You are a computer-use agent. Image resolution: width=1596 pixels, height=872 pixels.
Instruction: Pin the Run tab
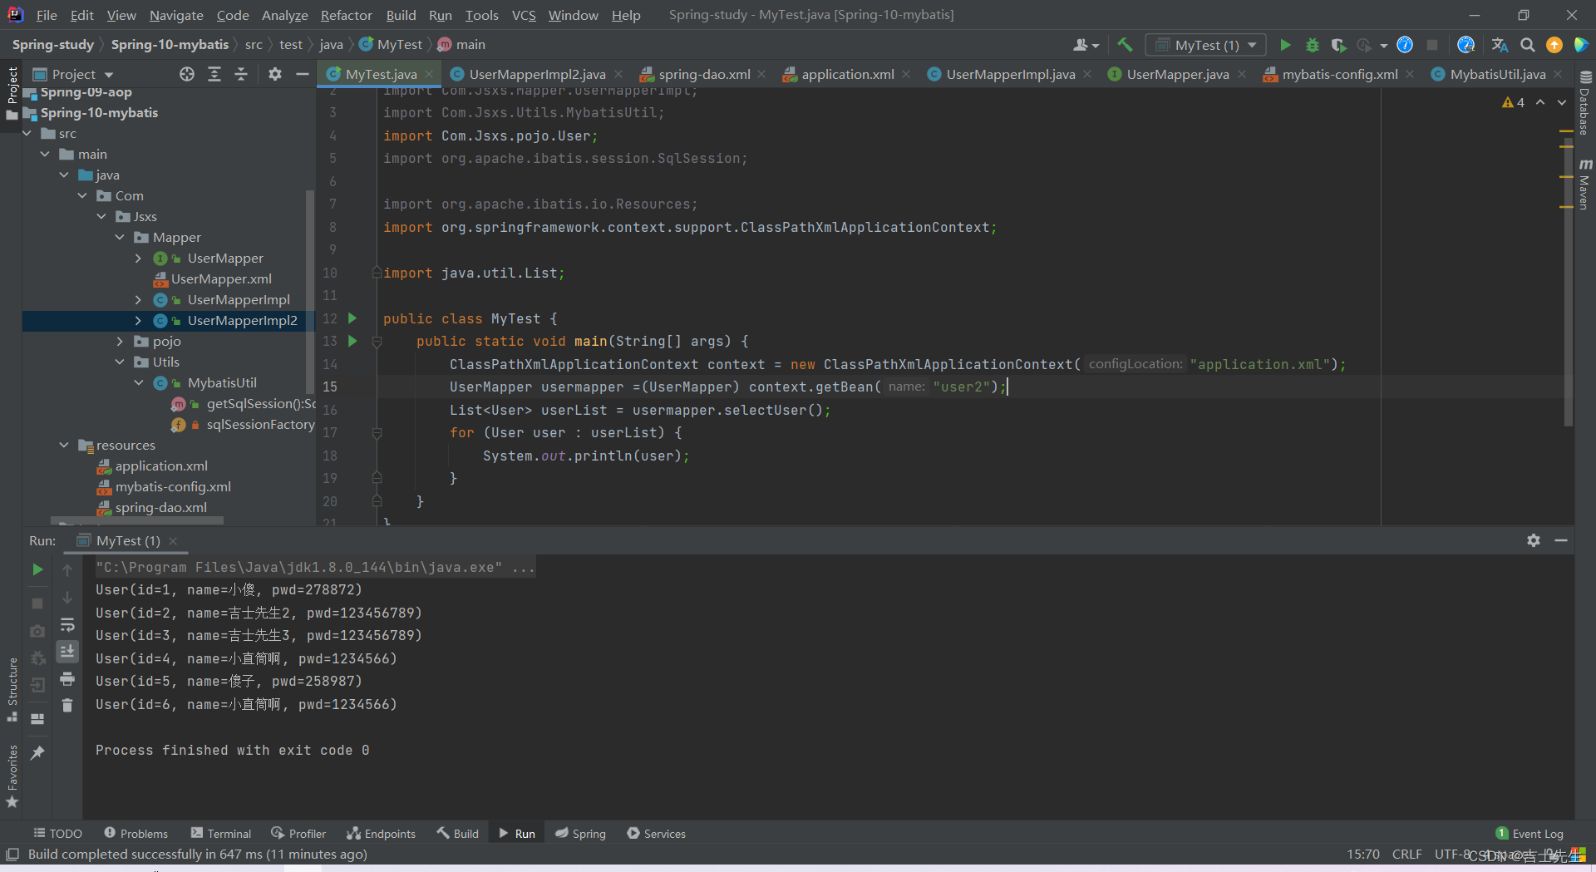tap(37, 752)
